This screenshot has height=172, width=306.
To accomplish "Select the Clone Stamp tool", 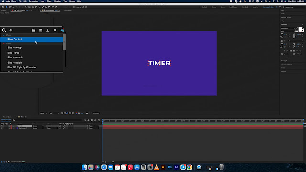I will (46, 7).
